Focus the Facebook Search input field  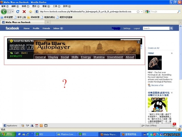pos(156,28)
